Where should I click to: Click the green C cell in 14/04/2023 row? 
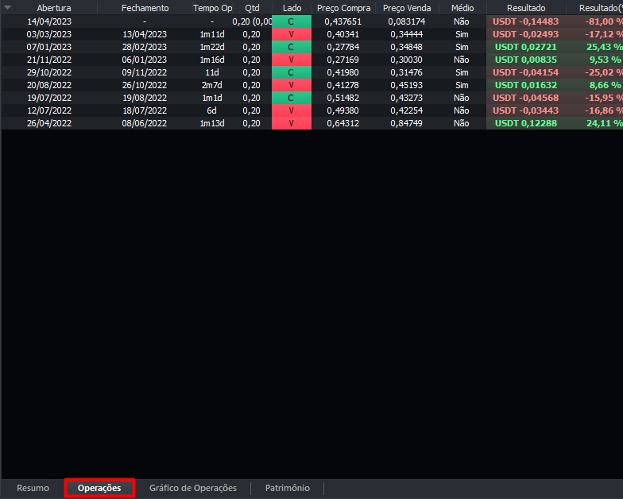click(291, 21)
